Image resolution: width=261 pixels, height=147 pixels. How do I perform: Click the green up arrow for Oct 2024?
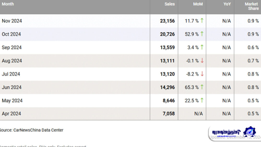202,34
